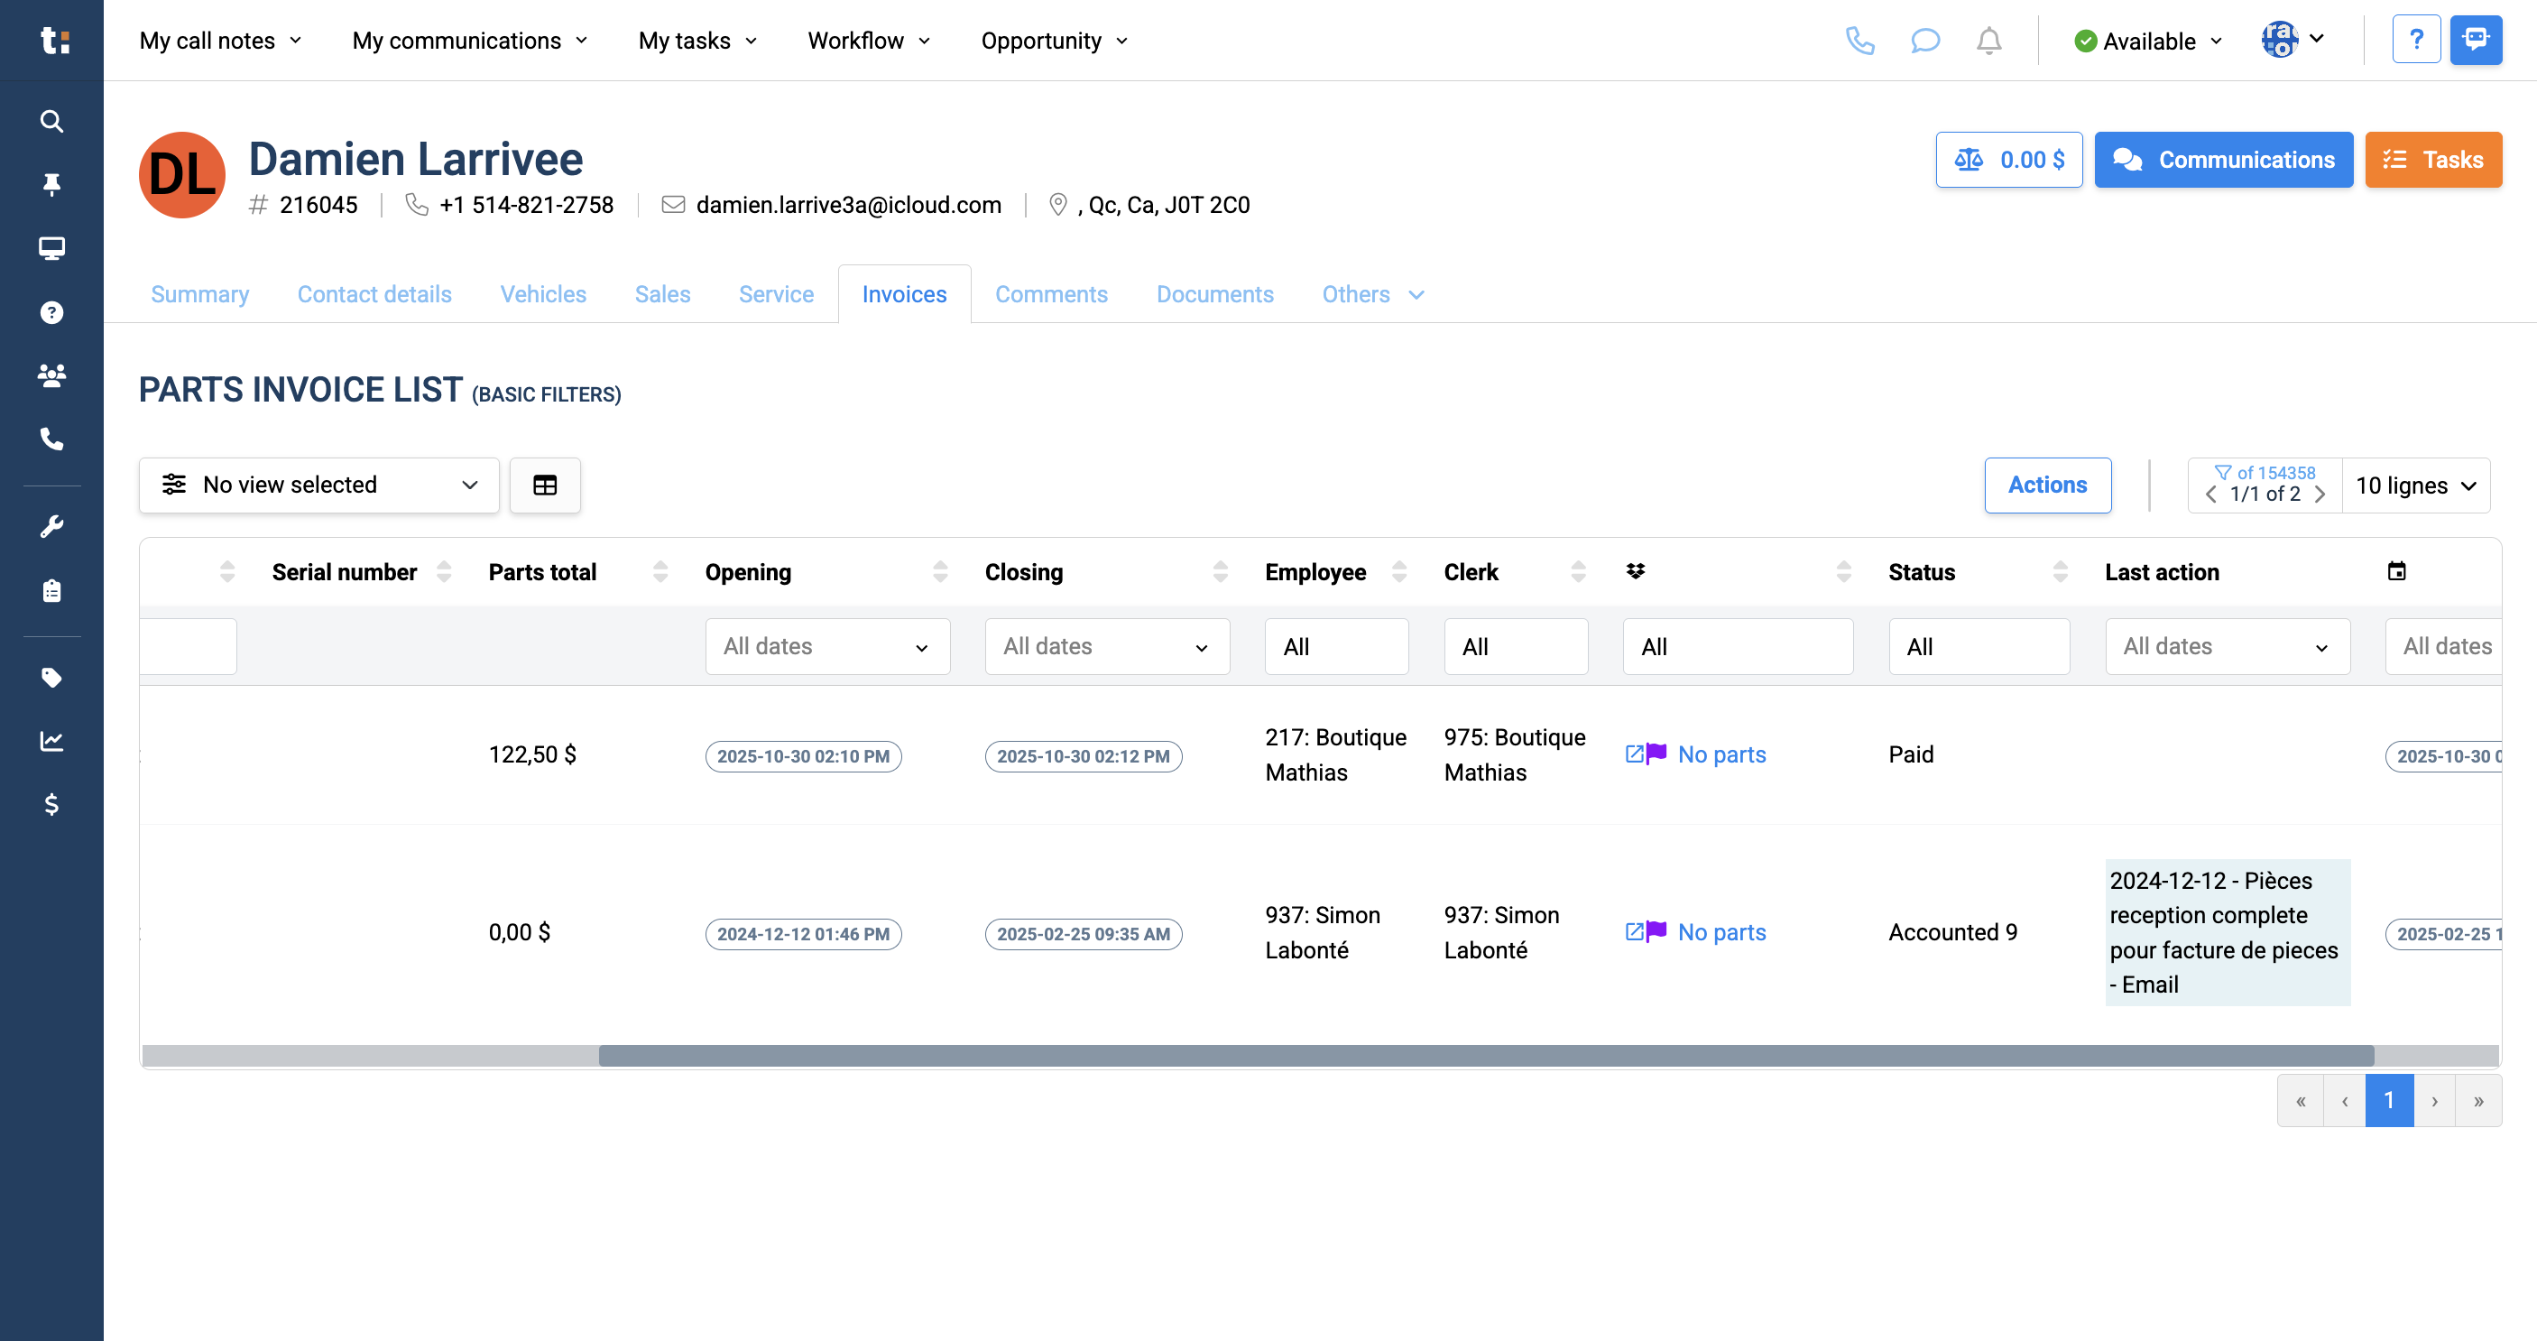Open the 10 lignes page size dropdown

2416,485
